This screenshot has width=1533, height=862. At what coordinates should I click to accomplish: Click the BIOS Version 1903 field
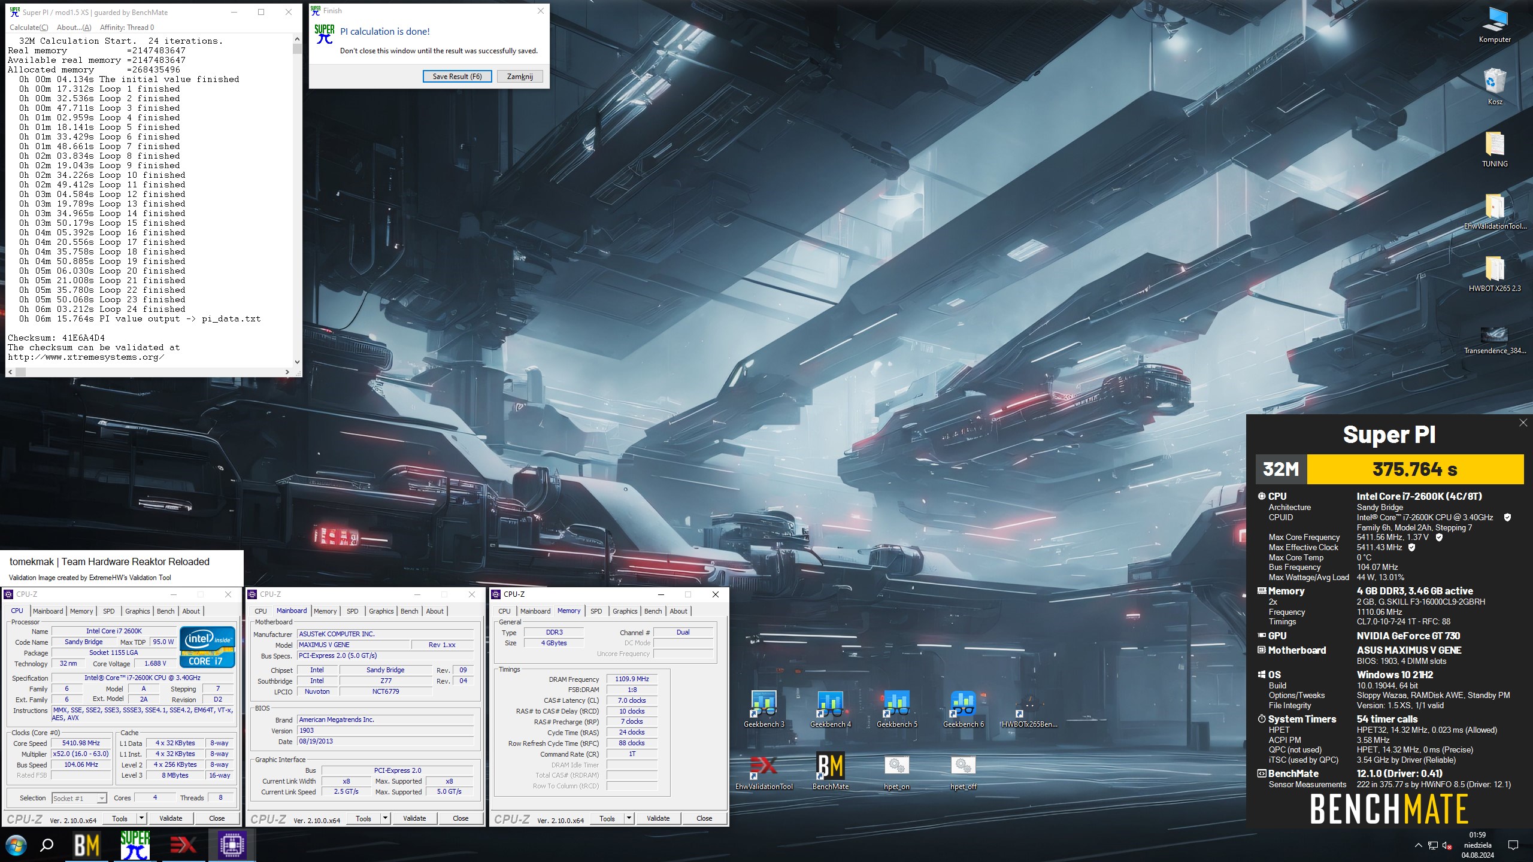pos(385,730)
